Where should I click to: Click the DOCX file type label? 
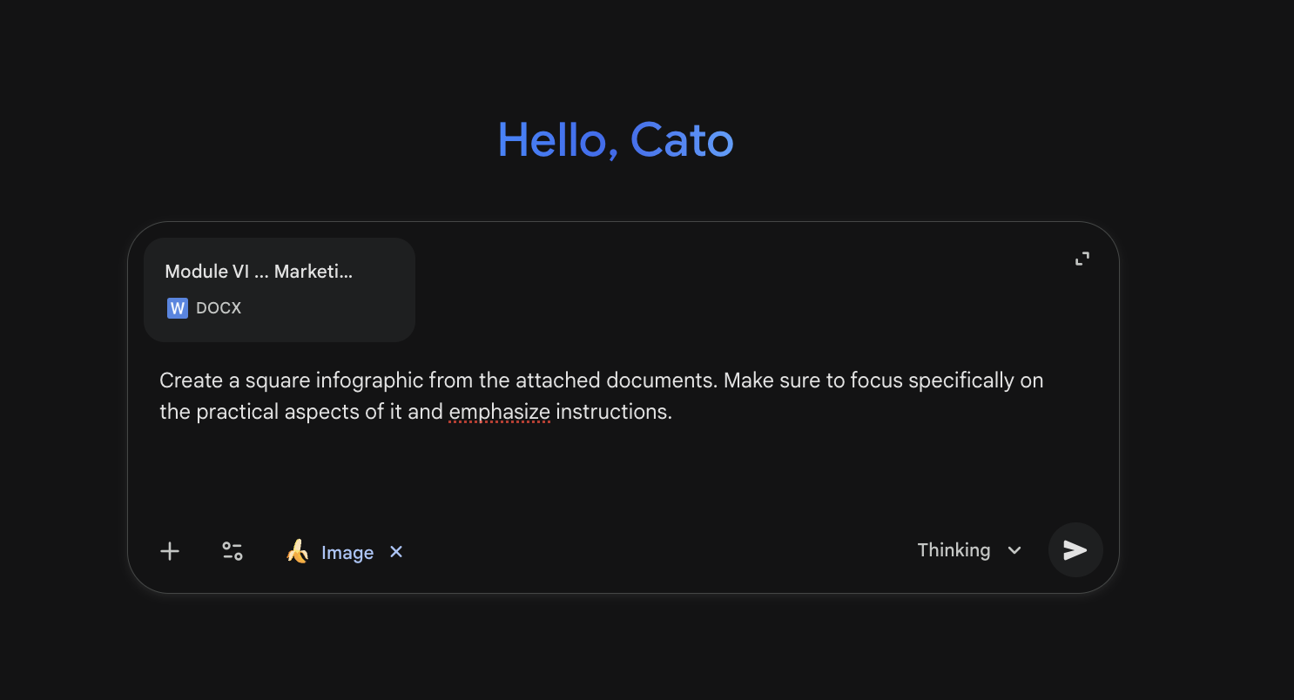tap(219, 308)
